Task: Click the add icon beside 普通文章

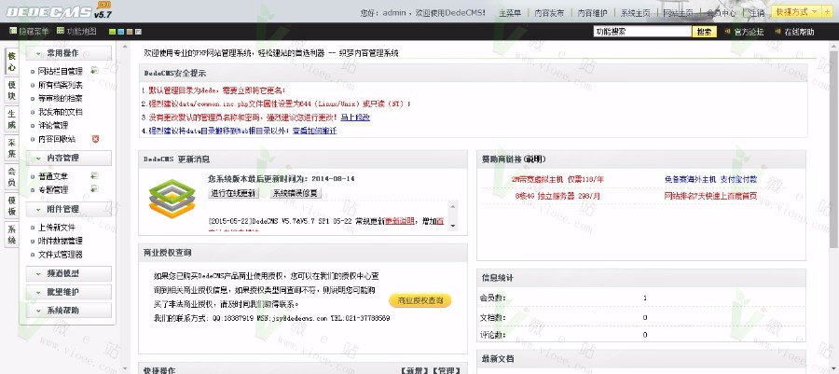Action: (94, 175)
